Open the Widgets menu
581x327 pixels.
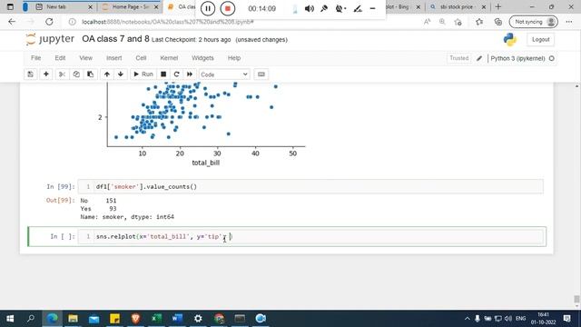202,58
